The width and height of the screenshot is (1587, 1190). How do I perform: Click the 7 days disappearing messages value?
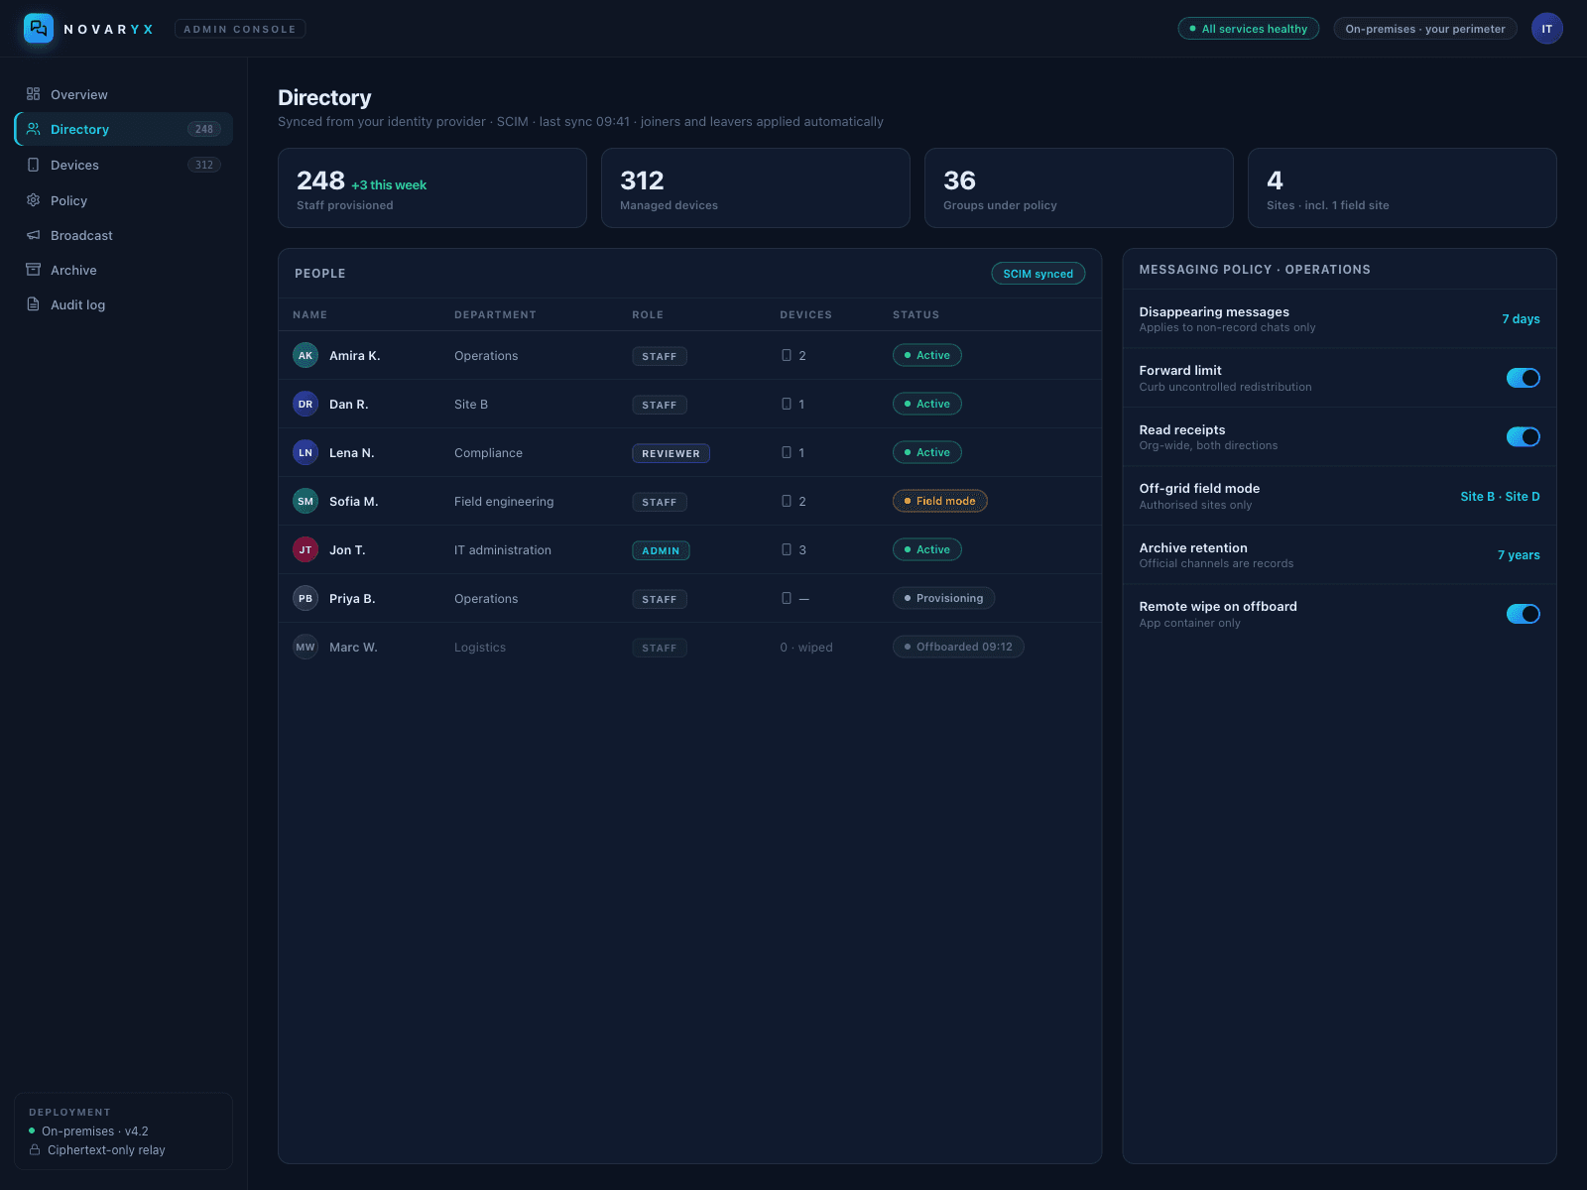click(x=1521, y=319)
